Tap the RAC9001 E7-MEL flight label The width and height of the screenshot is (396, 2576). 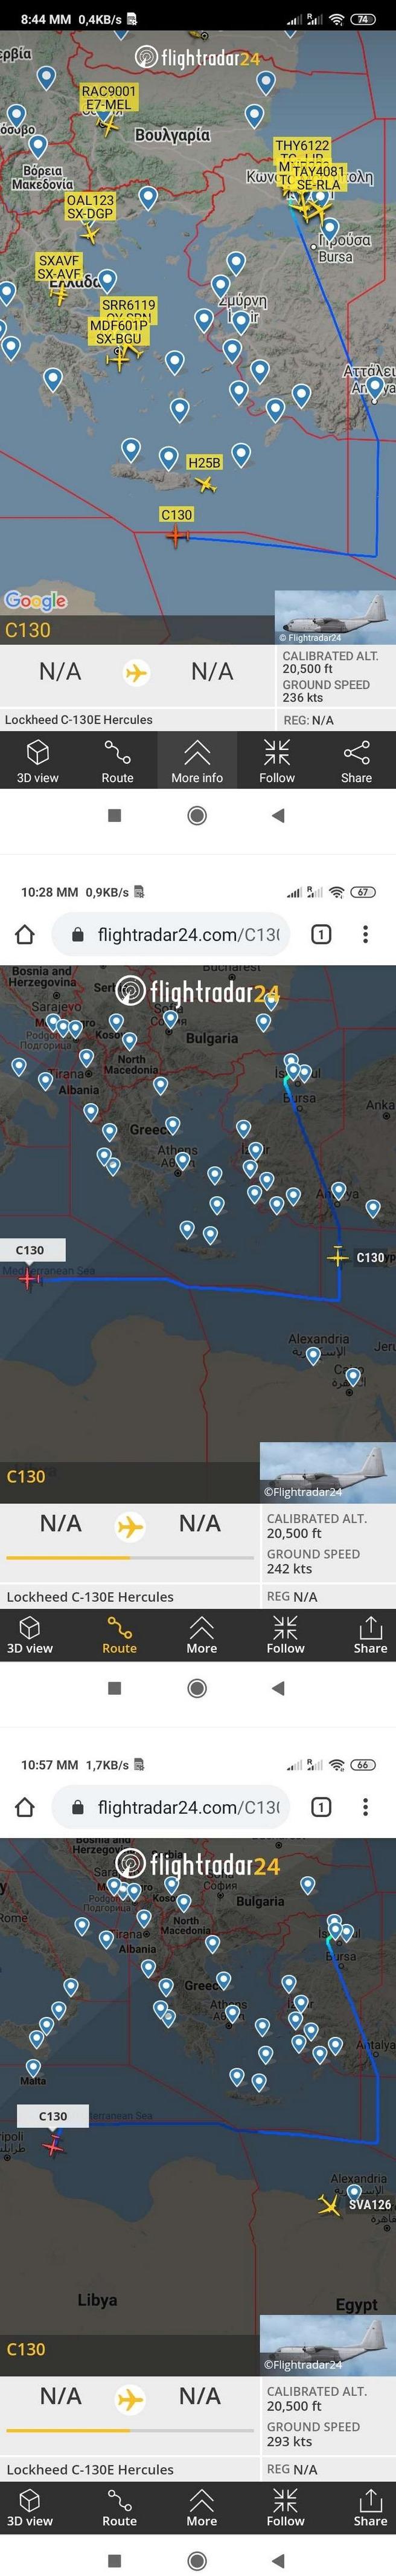108,97
